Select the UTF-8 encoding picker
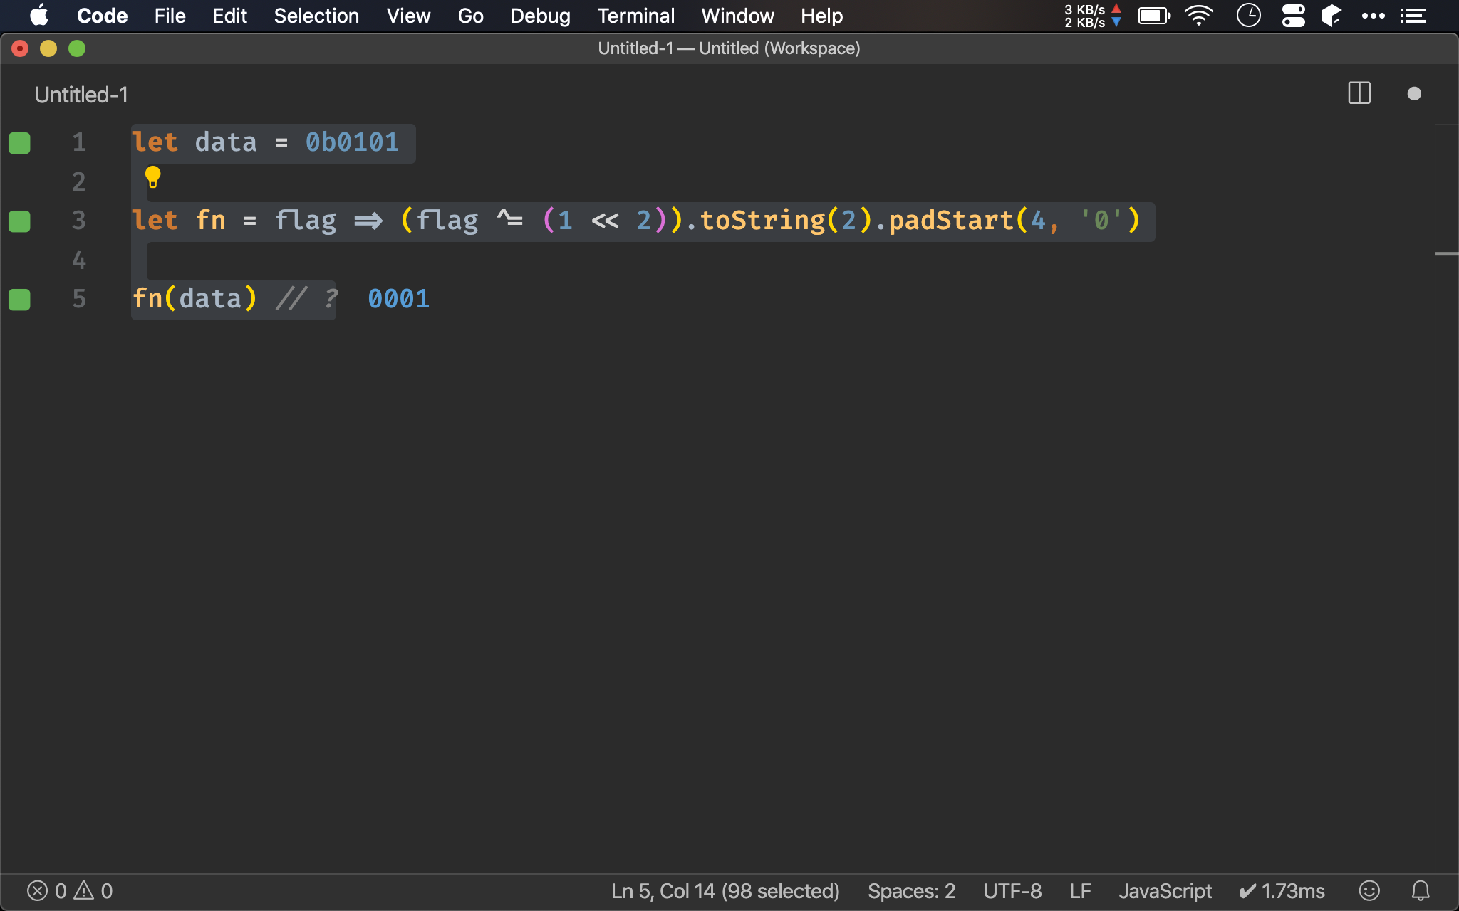The width and height of the screenshot is (1459, 911). (1012, 891)
